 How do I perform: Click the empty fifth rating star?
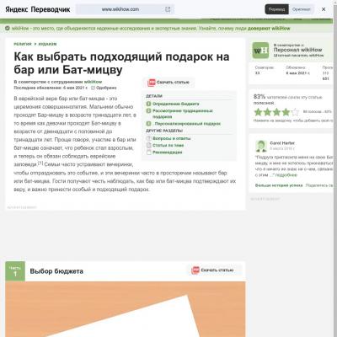point(295,112)
